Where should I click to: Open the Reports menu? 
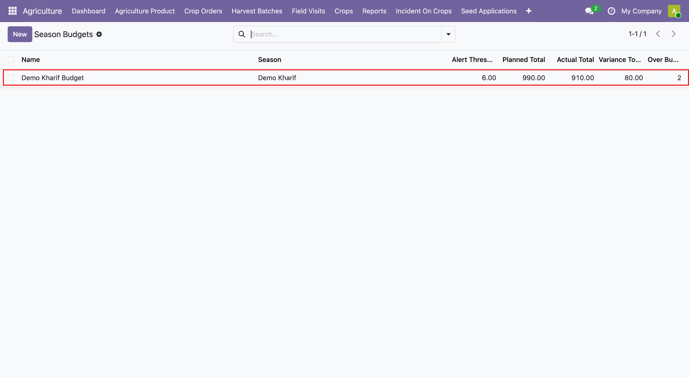click(x=374, y=11)
